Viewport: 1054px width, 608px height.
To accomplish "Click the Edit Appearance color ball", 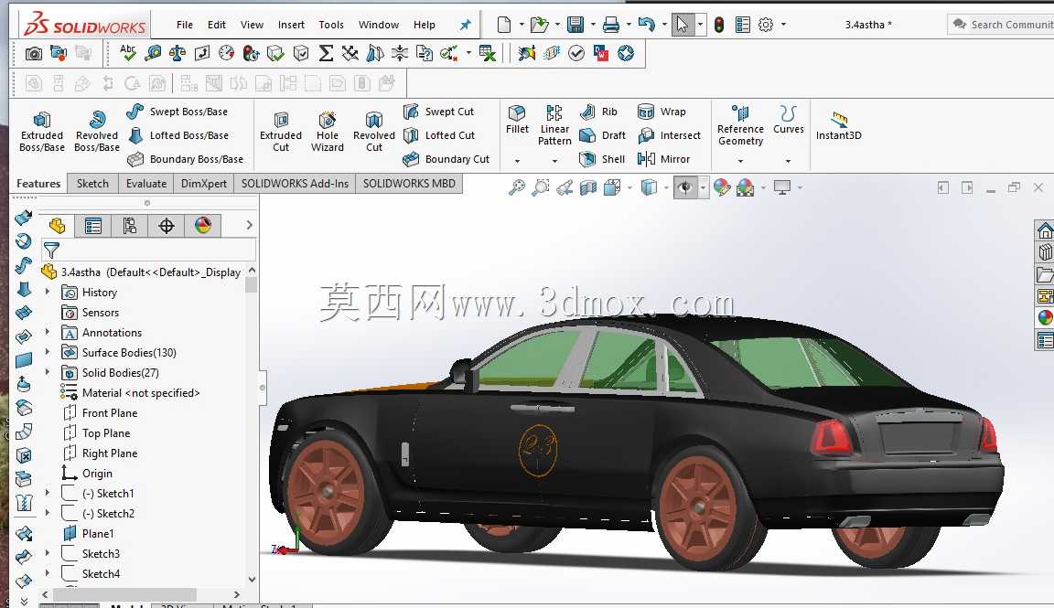I will point(721,187).
